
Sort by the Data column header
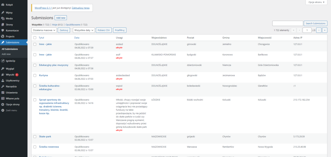77,38
